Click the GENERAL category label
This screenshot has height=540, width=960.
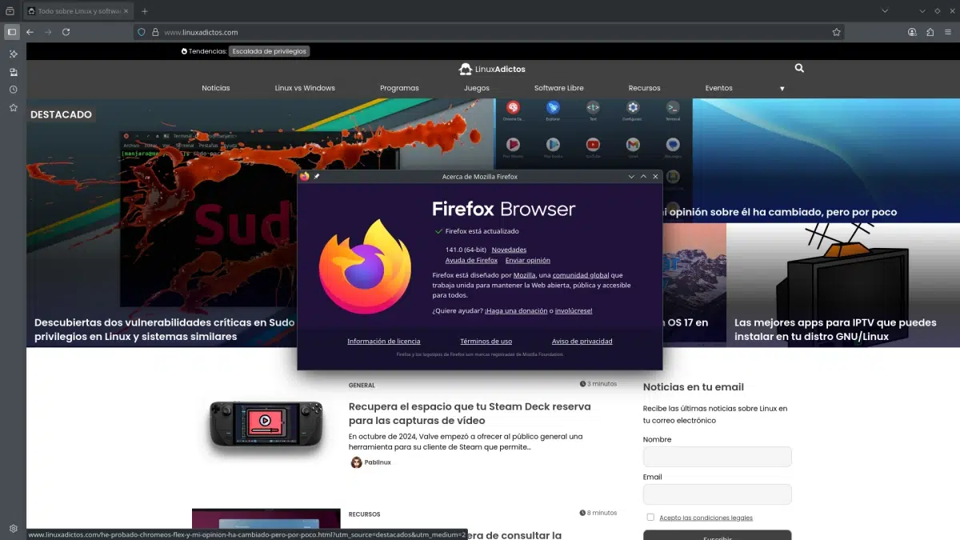(362, 385)
